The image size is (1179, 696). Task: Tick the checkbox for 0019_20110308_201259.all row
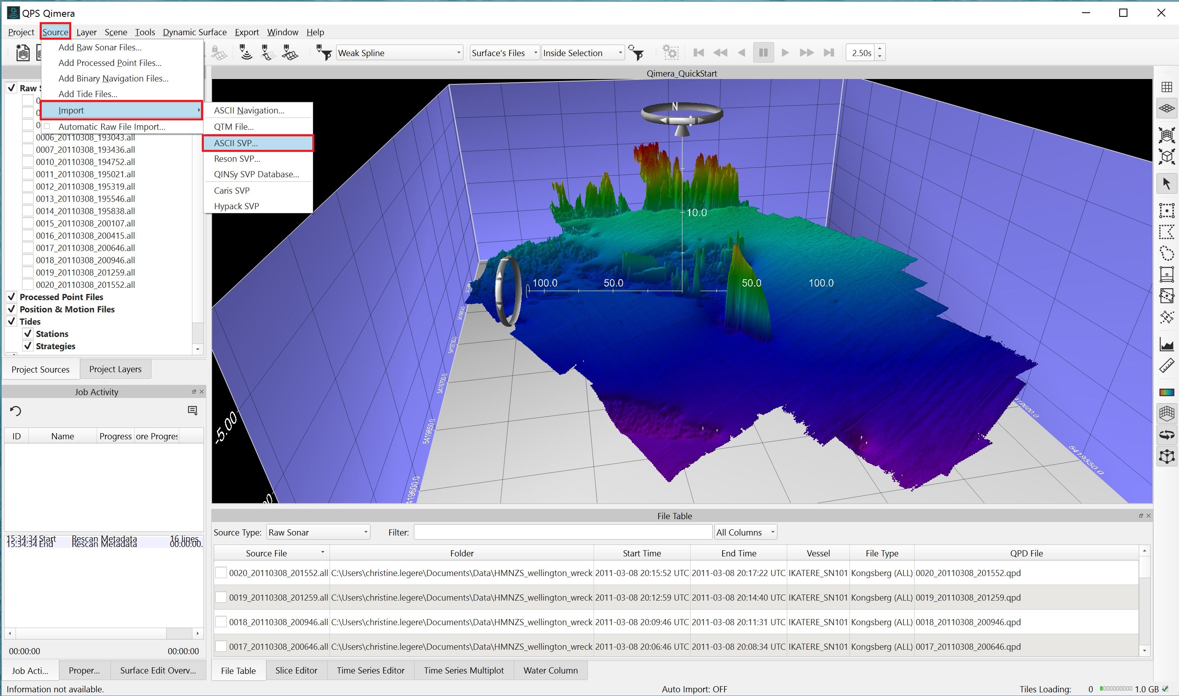[221, 597]
